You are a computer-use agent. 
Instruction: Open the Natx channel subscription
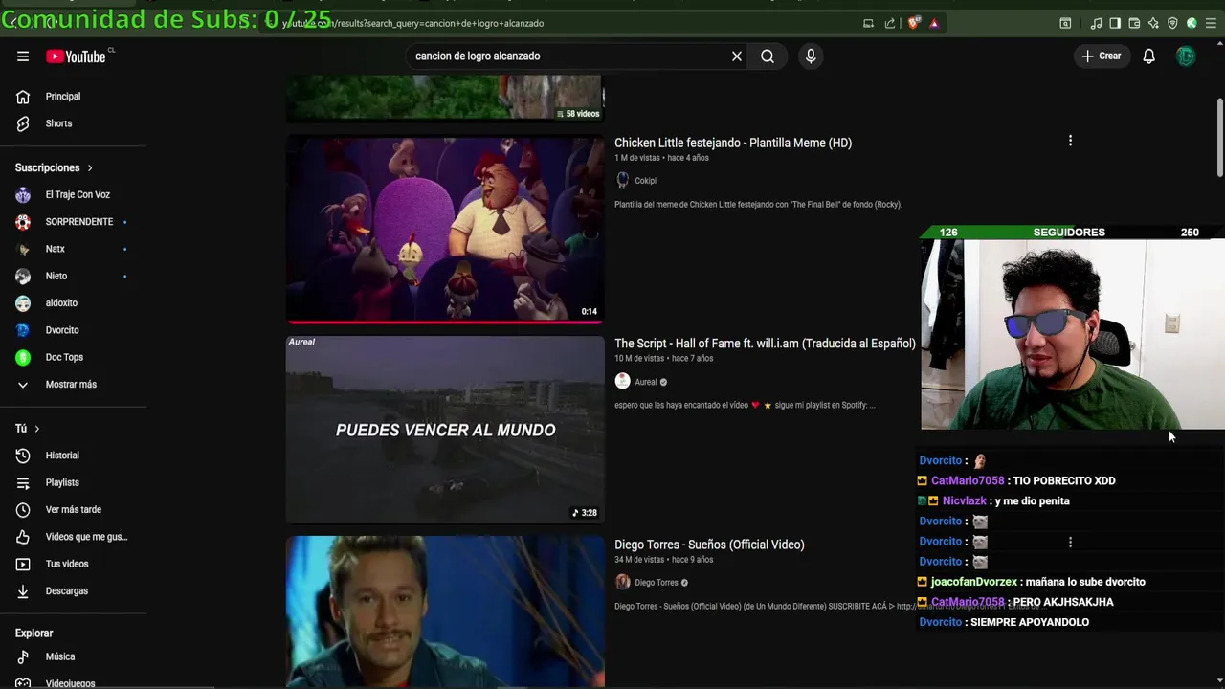[x=56, y=249]
